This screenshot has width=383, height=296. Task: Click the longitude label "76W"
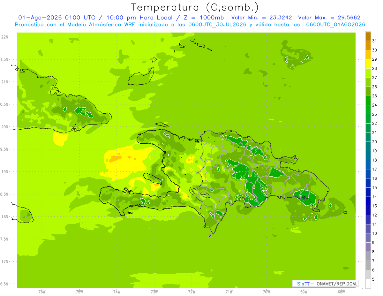point(42,292)
